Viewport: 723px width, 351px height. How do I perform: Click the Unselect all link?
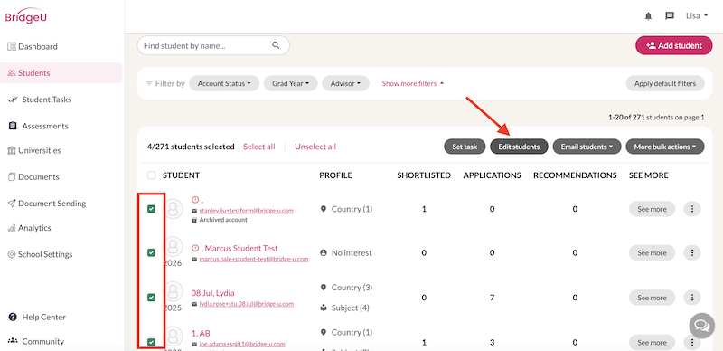(x=315, y=147)
